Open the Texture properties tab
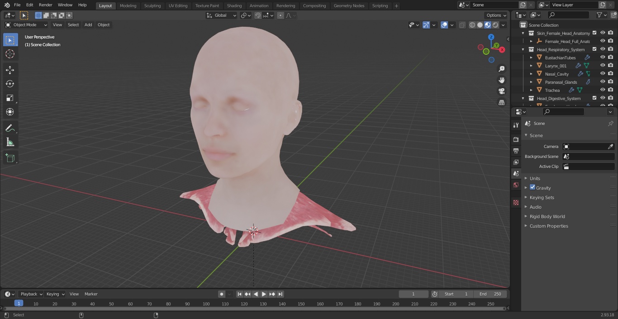618x319 pixels. click(x=516, y=202)
